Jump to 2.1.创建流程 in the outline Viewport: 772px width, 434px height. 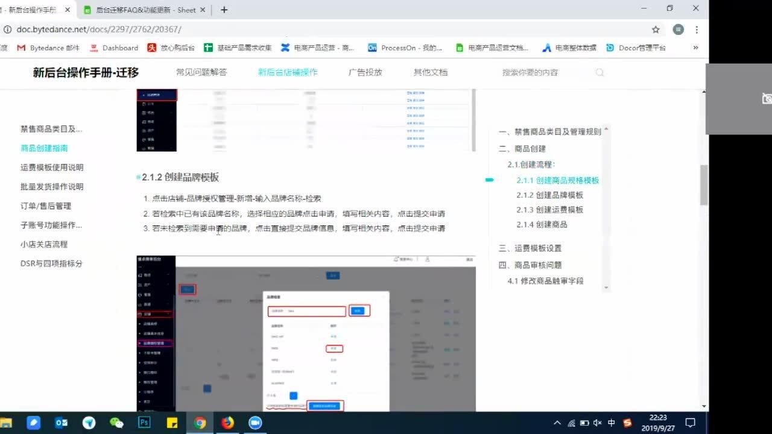(531, 165)
